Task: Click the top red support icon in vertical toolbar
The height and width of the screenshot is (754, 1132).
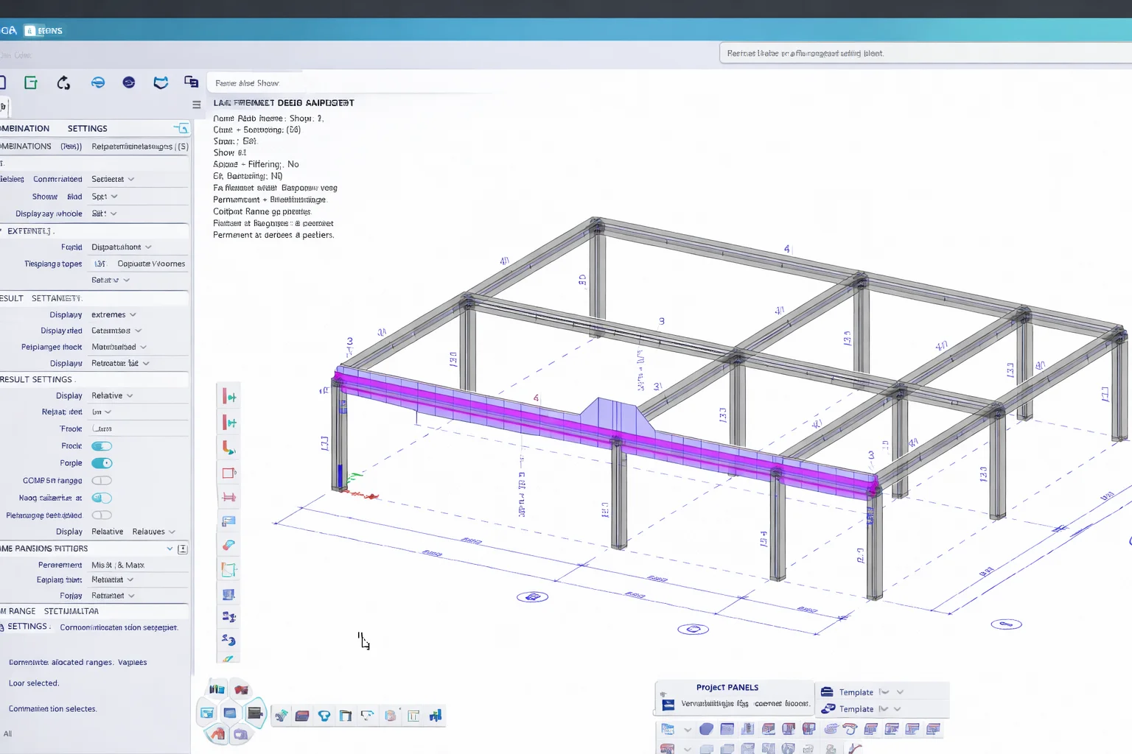Action: click(x=229, y=398)
